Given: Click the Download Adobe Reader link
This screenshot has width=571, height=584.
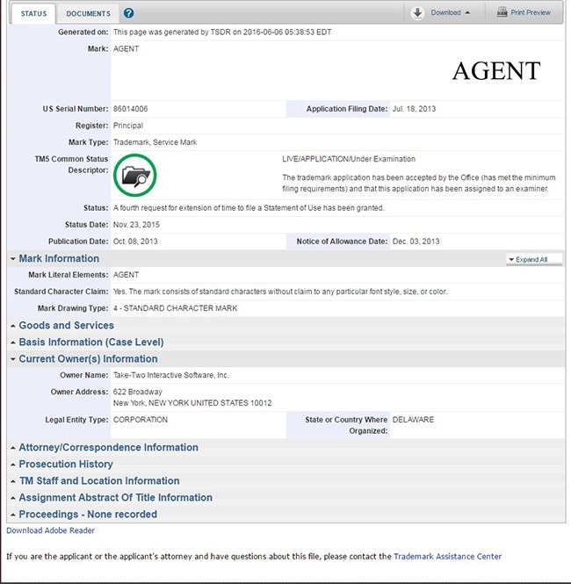Looking at the screenshot, I should pyautogui.click(x=50, y=530).
